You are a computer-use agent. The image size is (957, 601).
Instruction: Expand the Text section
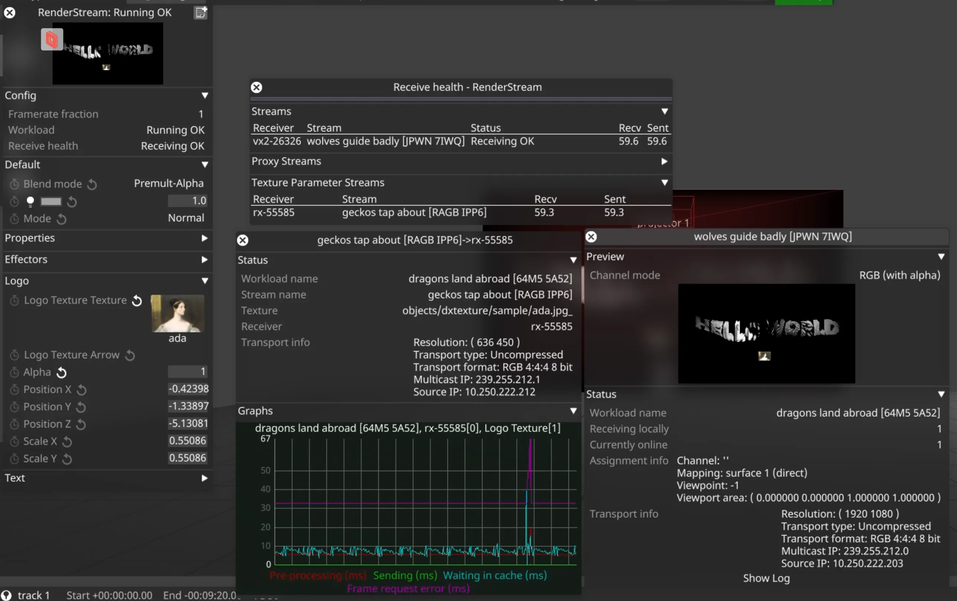[x=204, y=478]
